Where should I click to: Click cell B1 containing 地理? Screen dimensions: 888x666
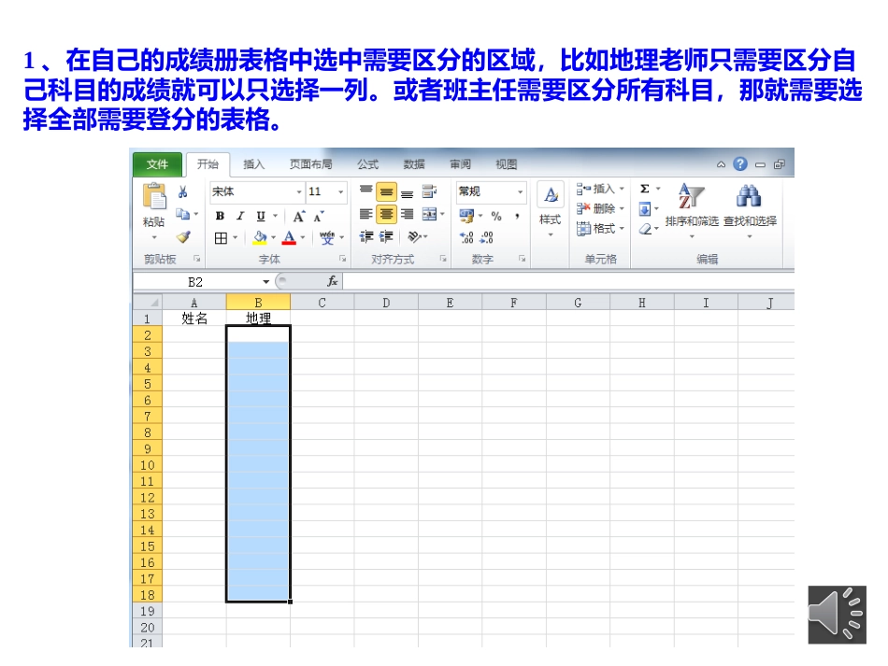point(258,319)
